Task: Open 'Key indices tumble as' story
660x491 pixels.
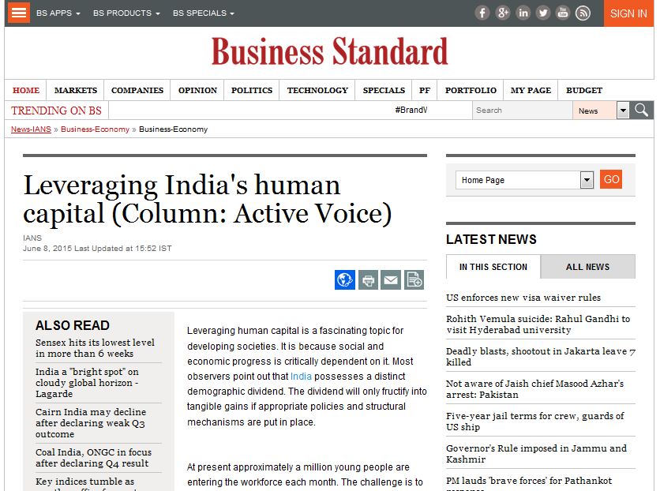Action: click(85, 483)
